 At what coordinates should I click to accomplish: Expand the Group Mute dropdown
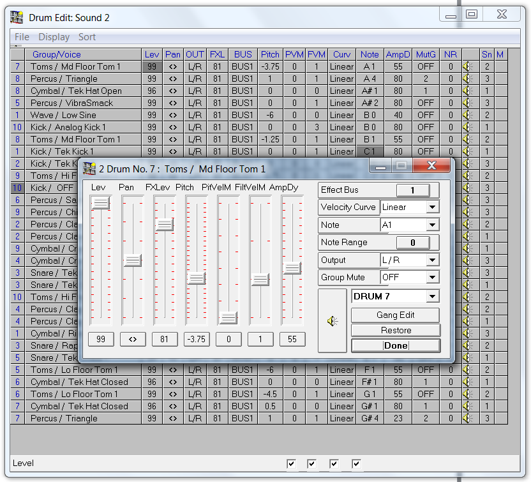coord(432,278)
